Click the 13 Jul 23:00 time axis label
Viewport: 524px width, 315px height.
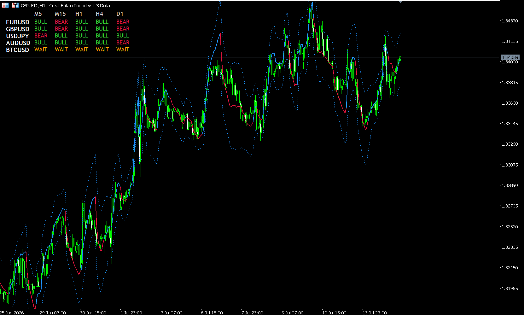[375, 313]
